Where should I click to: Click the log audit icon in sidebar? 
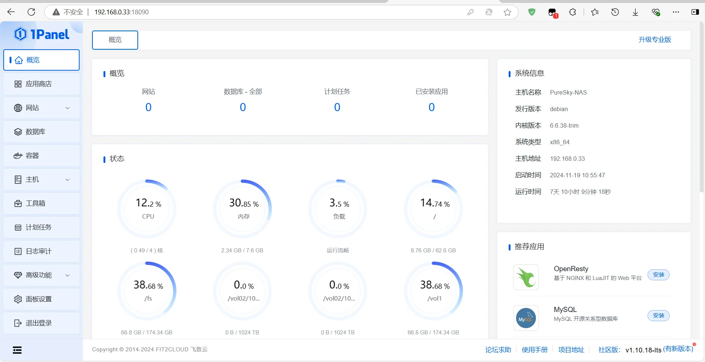[18, 252]
